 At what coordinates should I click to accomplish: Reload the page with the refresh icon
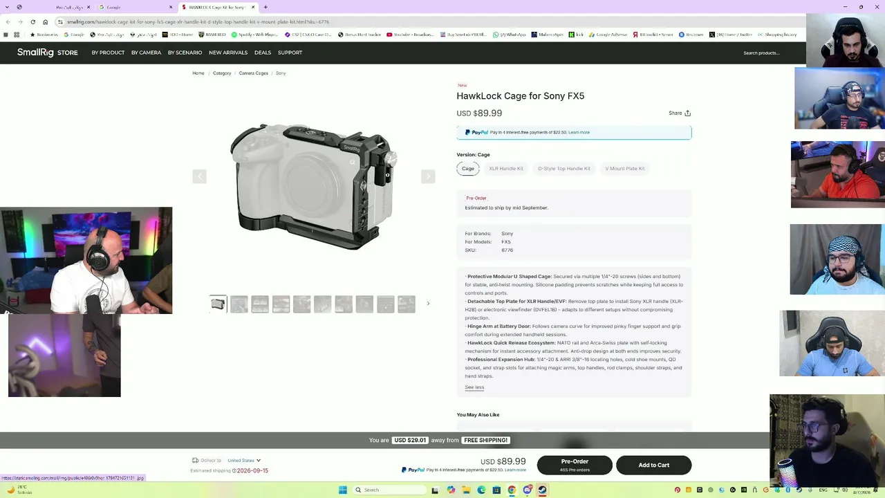(32, 21)
